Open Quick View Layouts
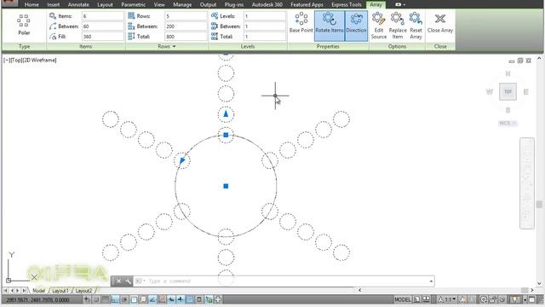Image resolution: width=545 pixels, height=307 pixels. pos(417,299)
